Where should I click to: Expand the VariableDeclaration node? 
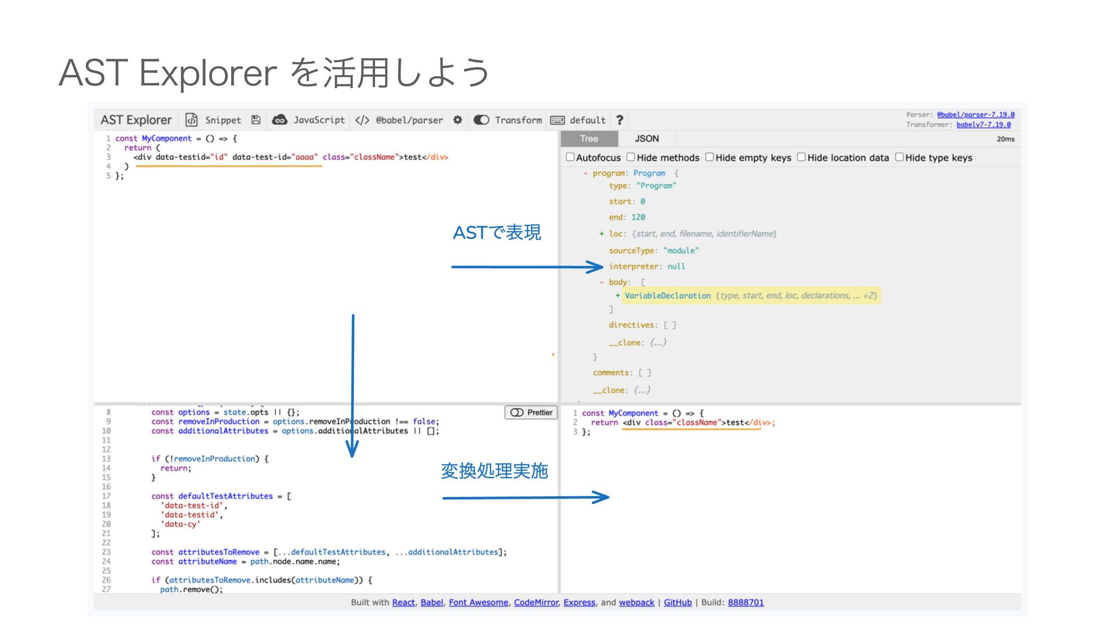(617, 296)
